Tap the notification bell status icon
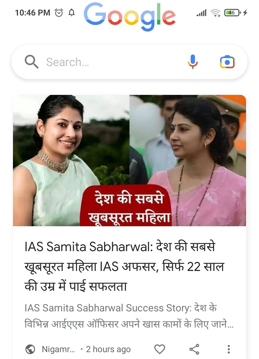The width and height of the screenshot is (259, 359). pyautogui.click(x=72, y=13)
